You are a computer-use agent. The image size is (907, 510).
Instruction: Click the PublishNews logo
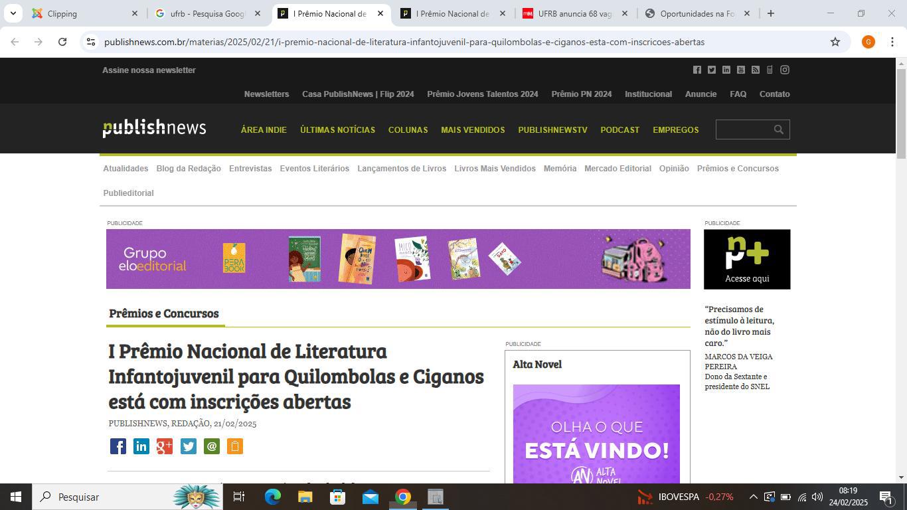tap(154, 128)
